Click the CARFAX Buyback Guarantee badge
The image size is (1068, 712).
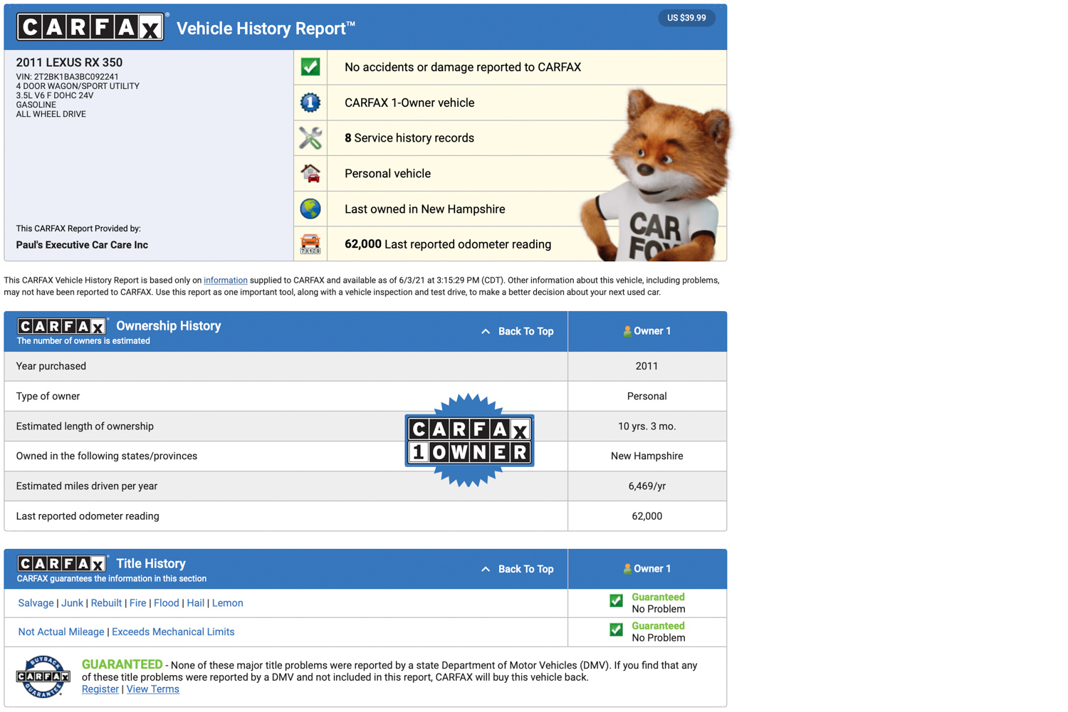pyautogui.click(x=43, y=676)
